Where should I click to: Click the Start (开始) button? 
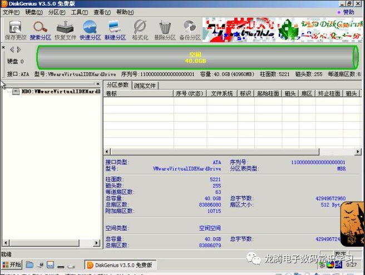tap(11, 265)
